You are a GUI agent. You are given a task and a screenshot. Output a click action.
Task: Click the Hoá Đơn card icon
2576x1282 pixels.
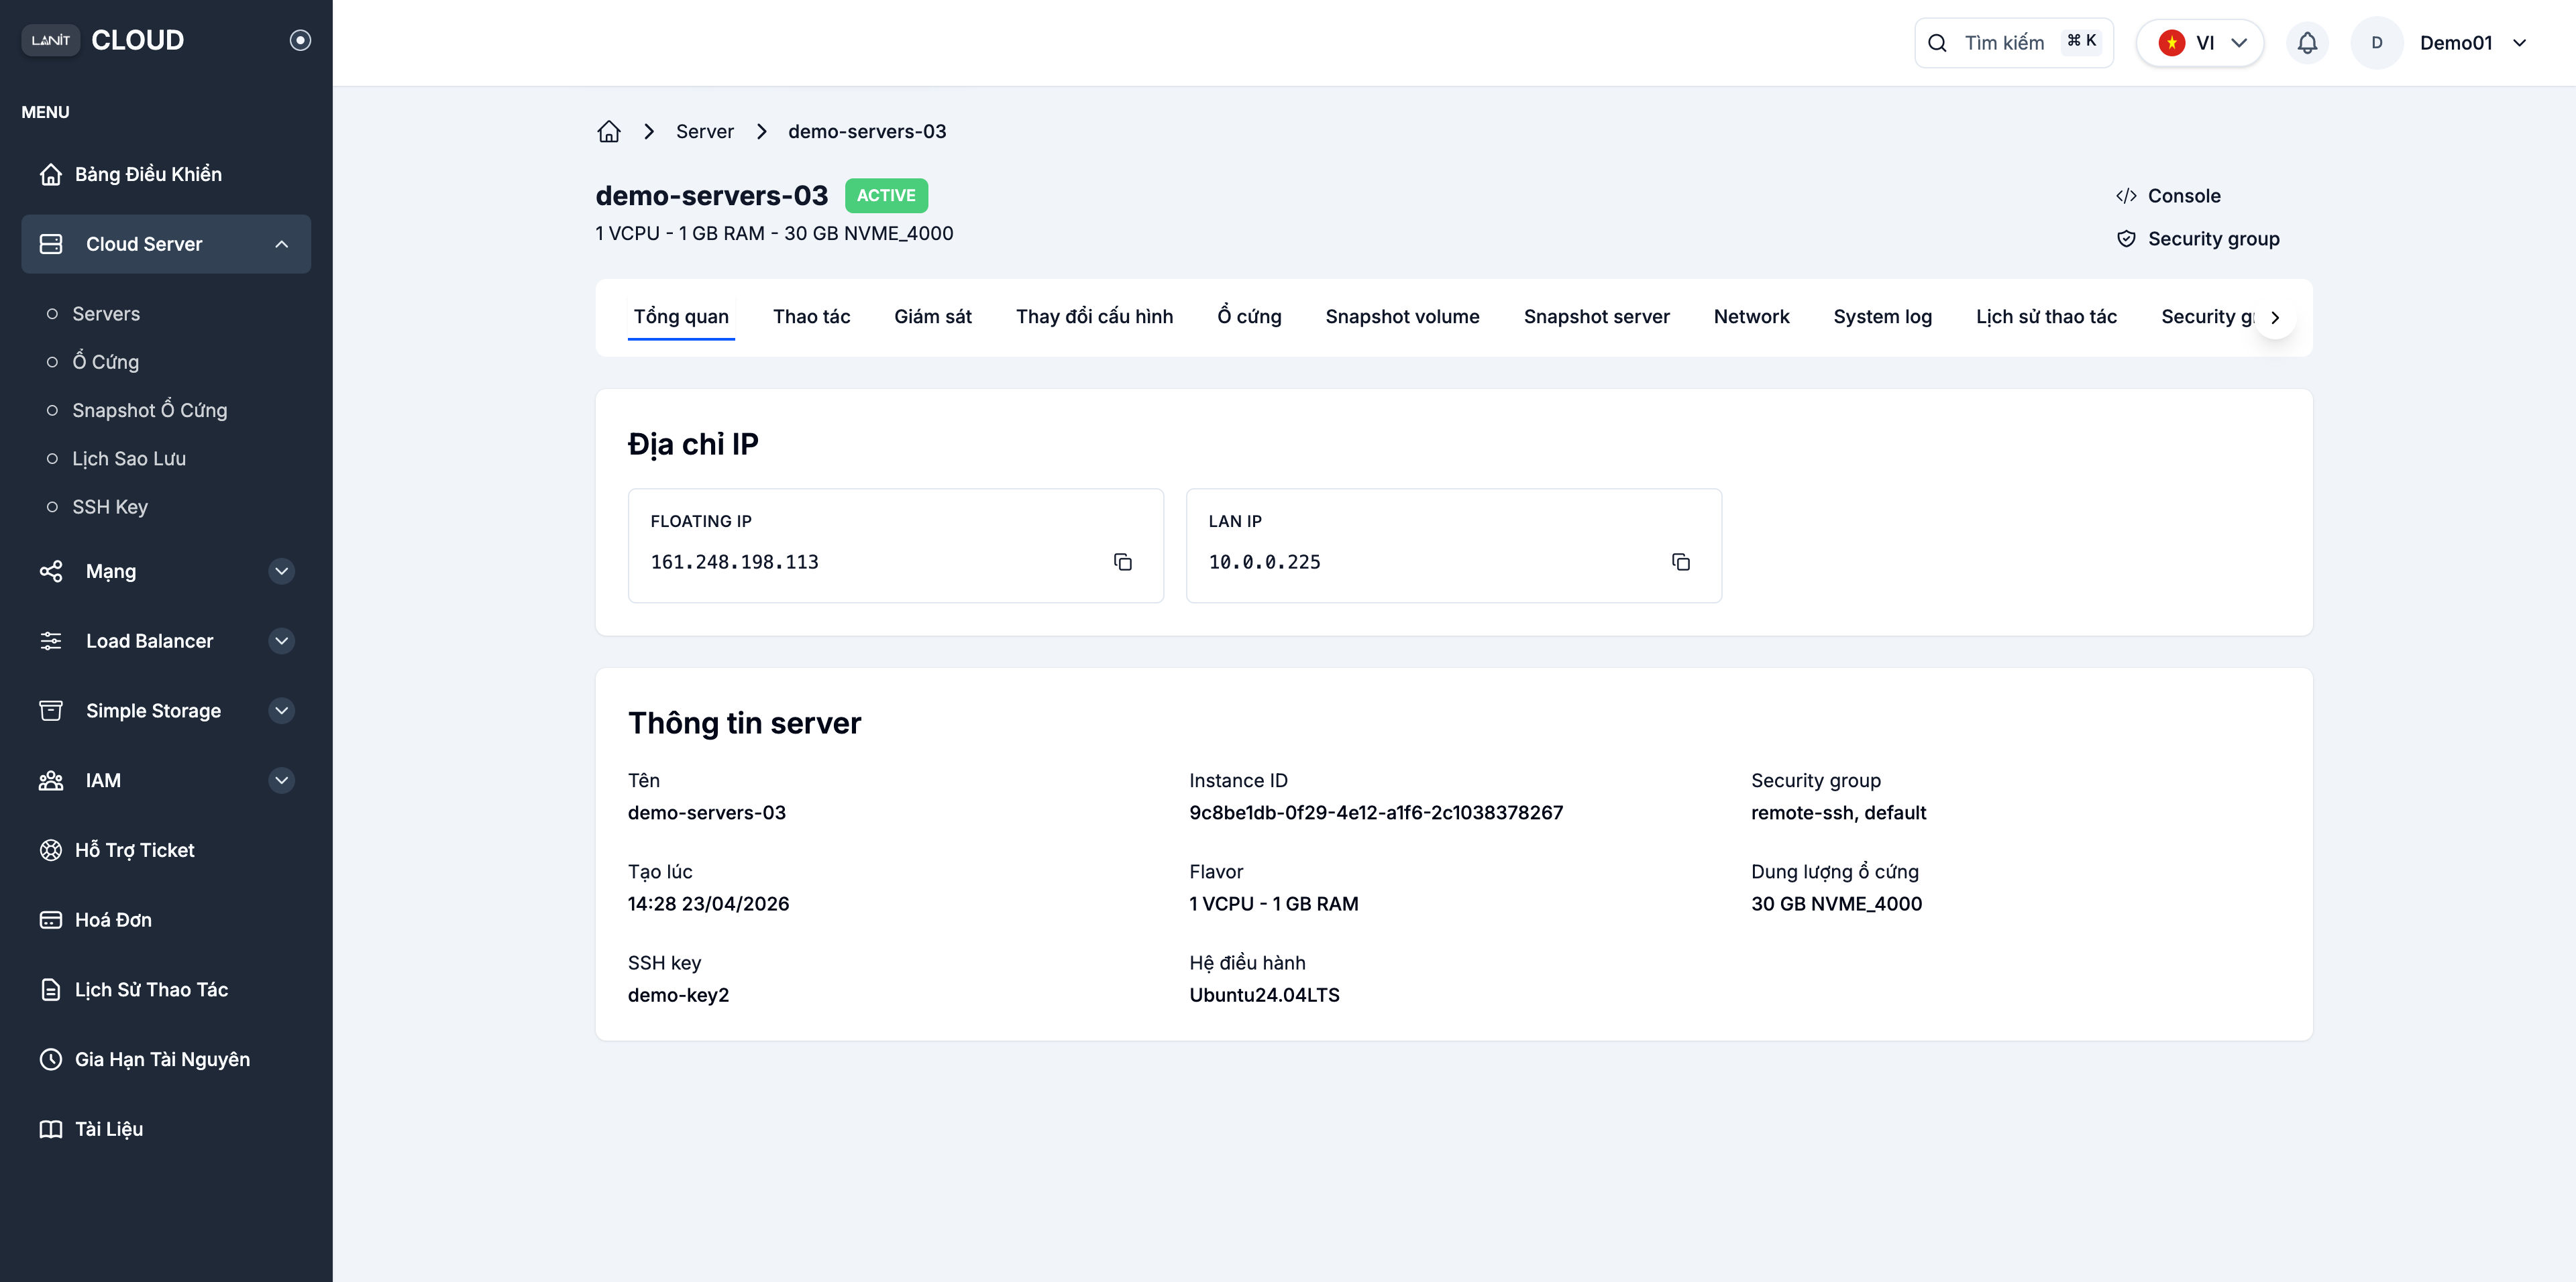(x=51, y=921)
